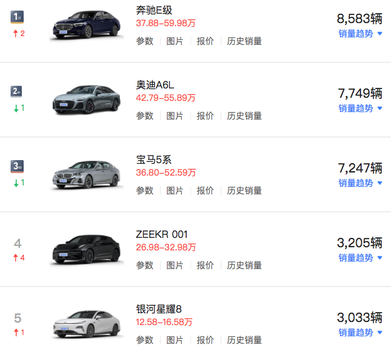The width and height of the screenshot is (391, 350).
Task: Expand 销量趋势 dropdown for 宝马5系
Action: tap(360, 183)
